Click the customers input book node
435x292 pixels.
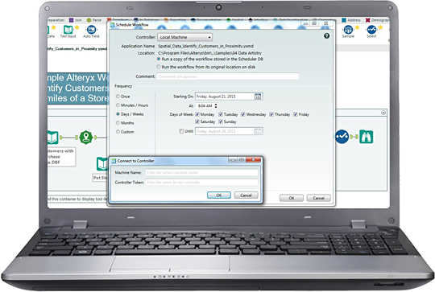[x=52, y=137]
